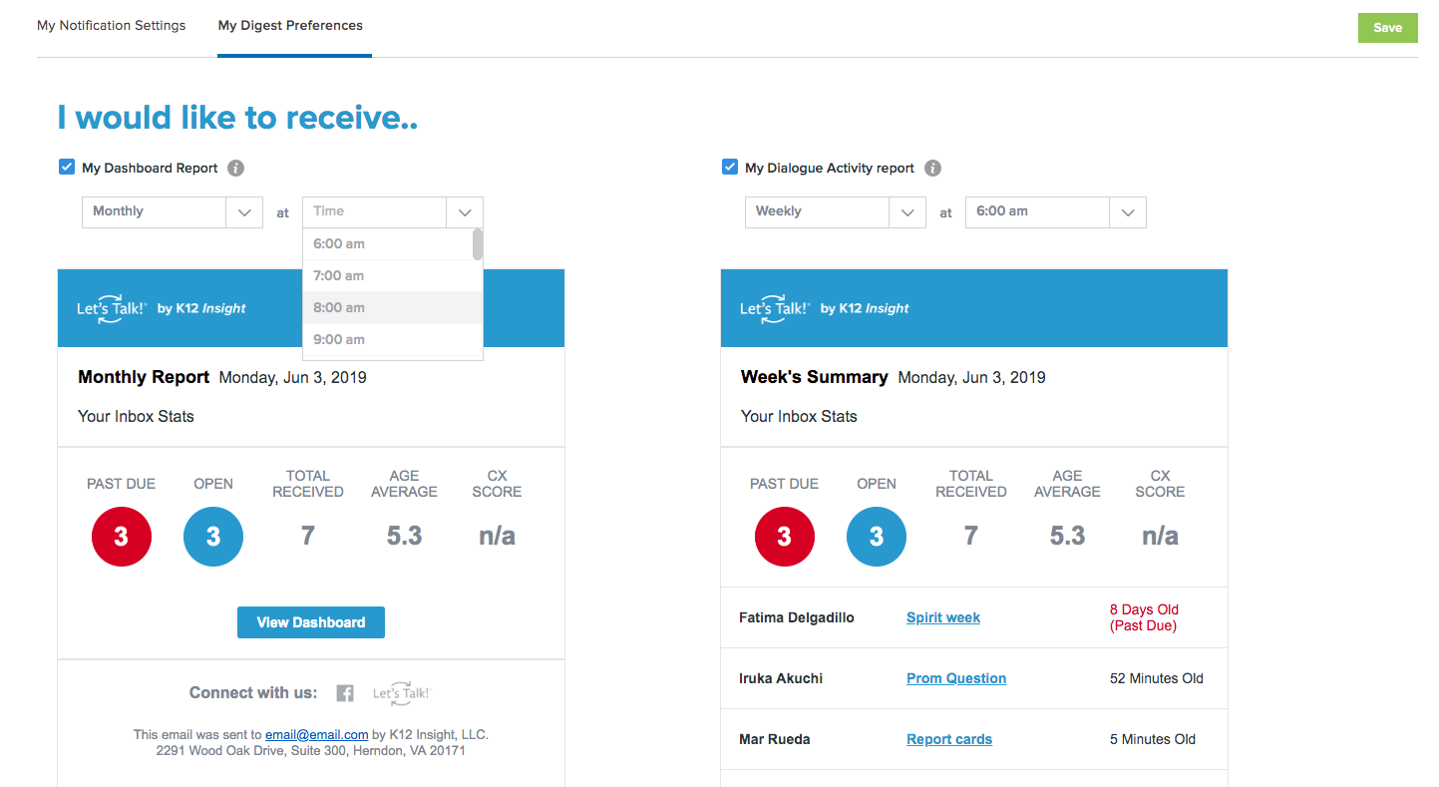The image size is (1439, 787).
Task: Uncheck My Dialogue Activity report checkbox
Action: (730, 168)
